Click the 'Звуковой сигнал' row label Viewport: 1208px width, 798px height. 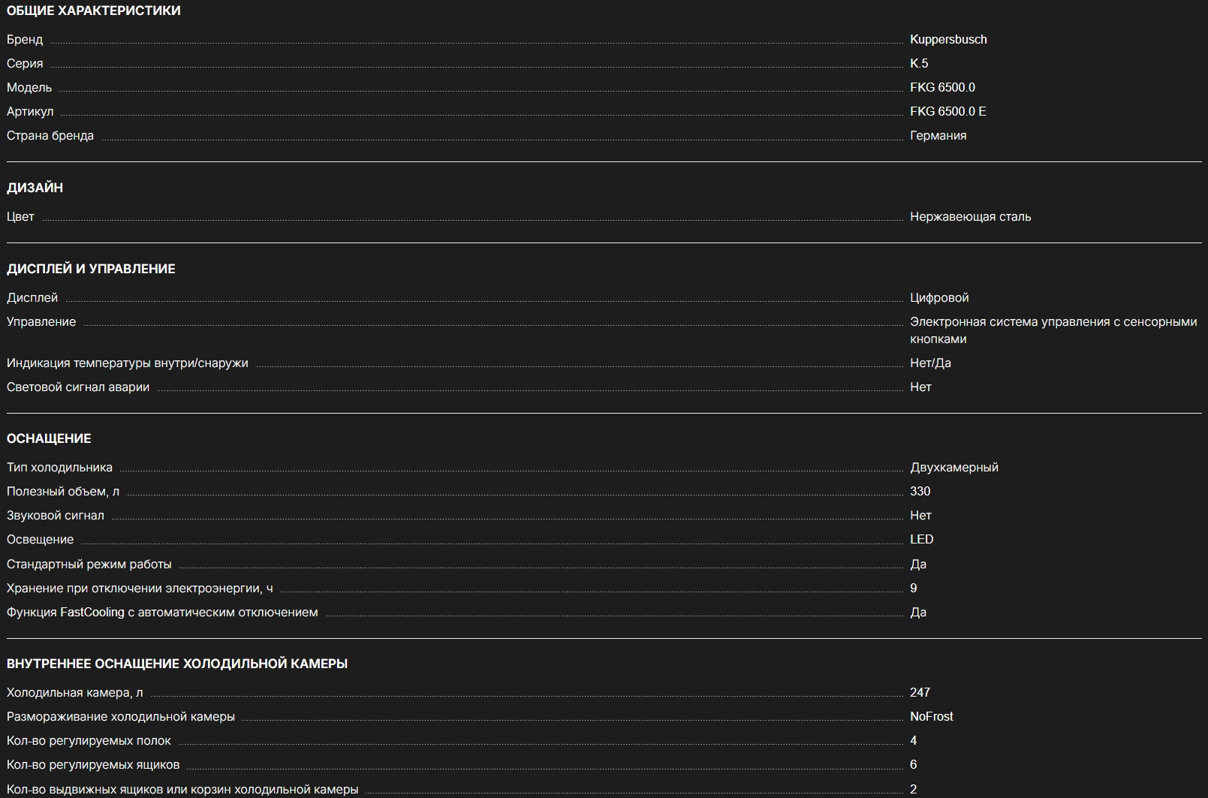pos(56,515)
